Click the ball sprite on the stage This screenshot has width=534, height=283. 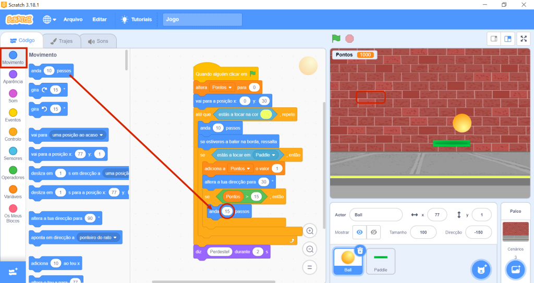coord(462,123)
